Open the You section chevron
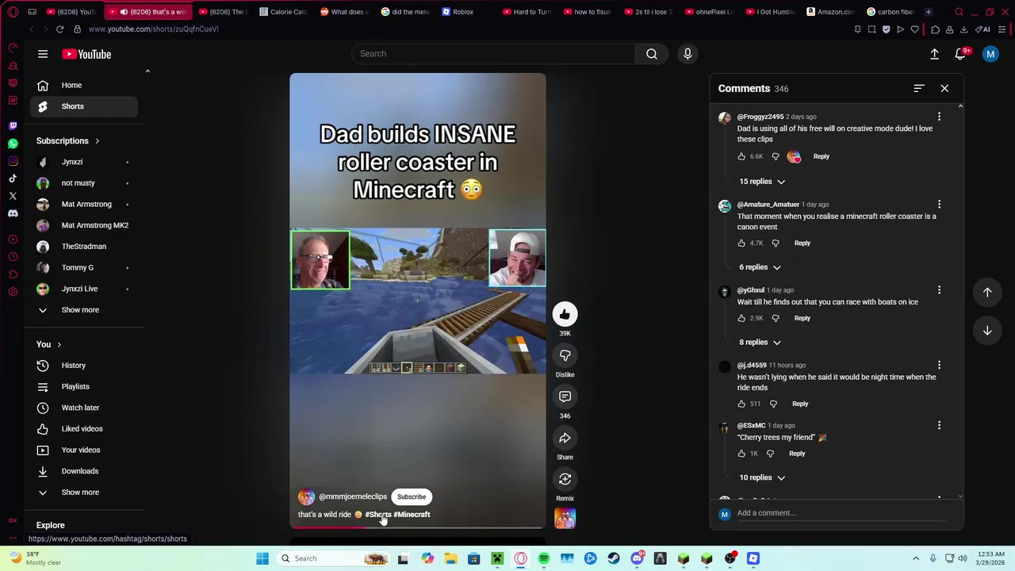 [x=59, y=345]
